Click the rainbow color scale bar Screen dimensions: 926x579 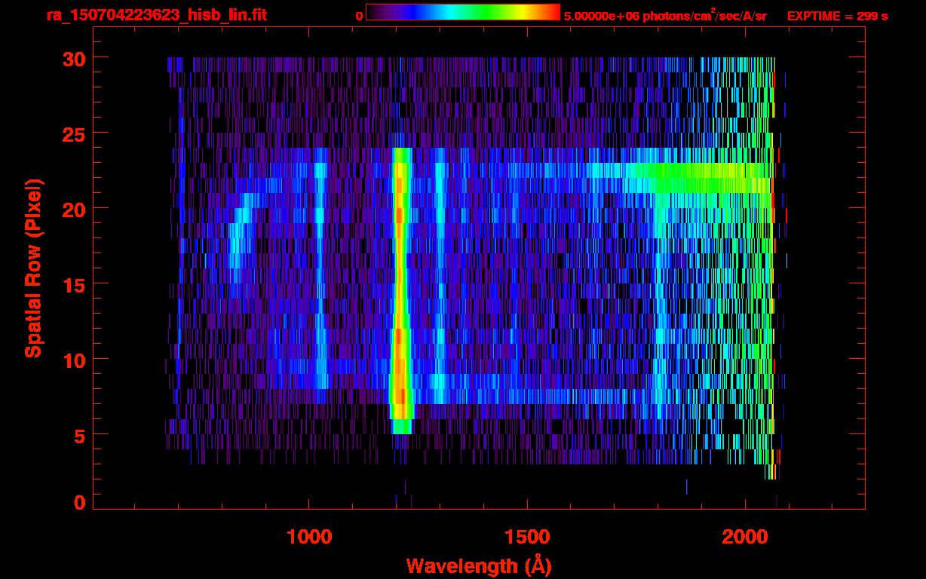click(463, 12)
